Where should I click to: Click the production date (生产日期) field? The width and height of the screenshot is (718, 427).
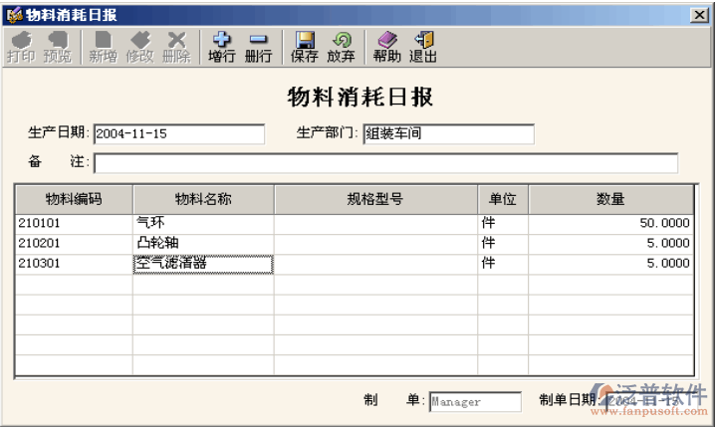click(x=178, y=133)
